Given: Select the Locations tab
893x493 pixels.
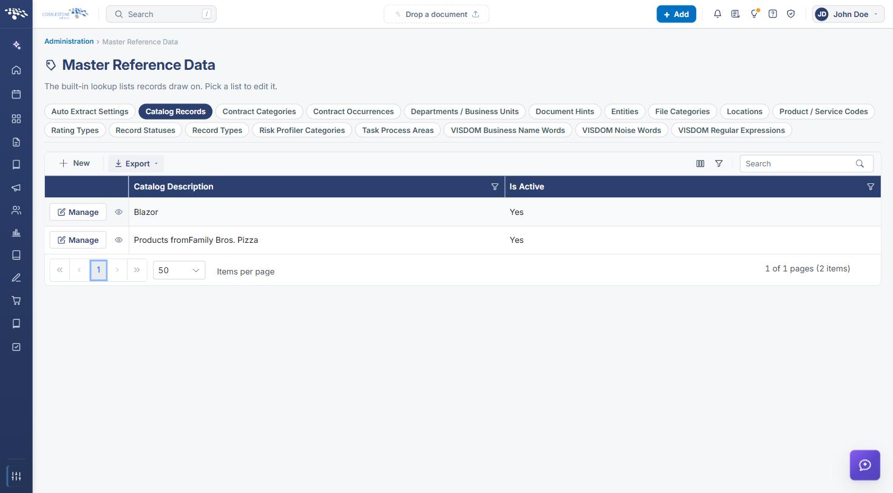Looking at the screenshot, I should [x=744, y=112].
